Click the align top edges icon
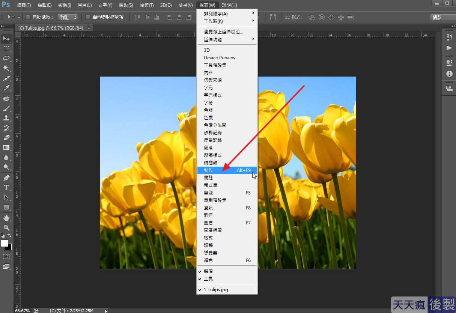The image size is (456, 313). tap(137, 17)
